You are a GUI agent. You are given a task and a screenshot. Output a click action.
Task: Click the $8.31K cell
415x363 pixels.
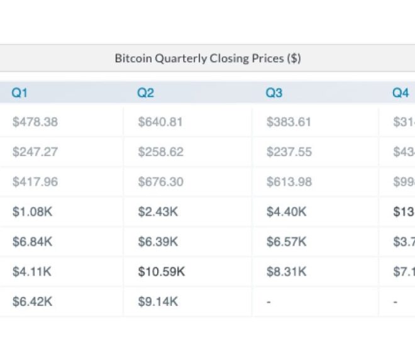click(x=286, y=271)
